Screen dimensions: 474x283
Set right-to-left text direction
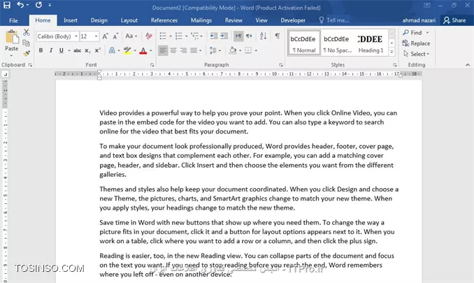pyautogui.click(x=249, y=36)
